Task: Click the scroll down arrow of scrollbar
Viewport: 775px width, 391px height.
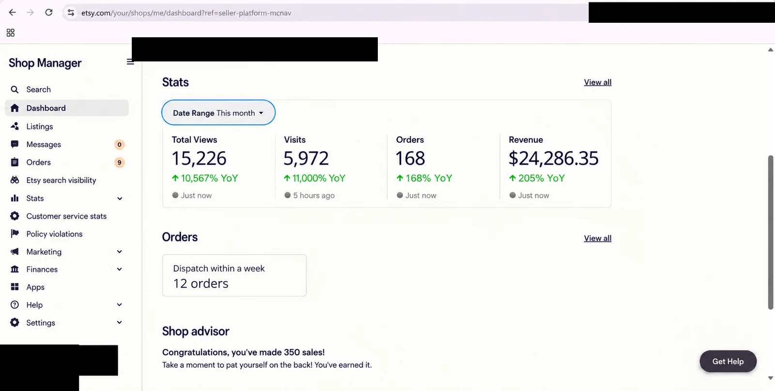Action: click(771, 378)
